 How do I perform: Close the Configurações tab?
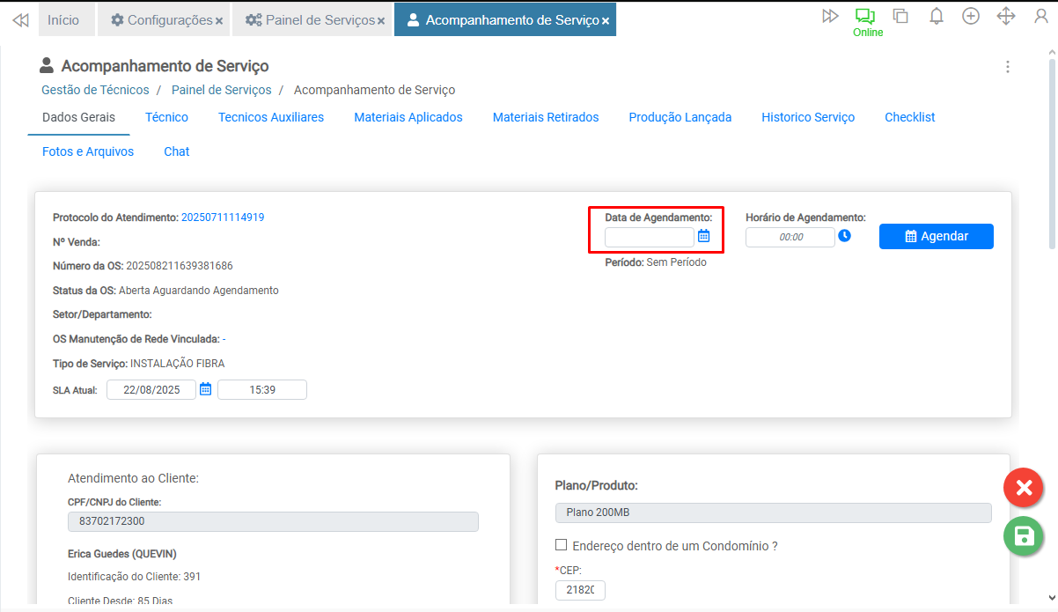point(219,20)
